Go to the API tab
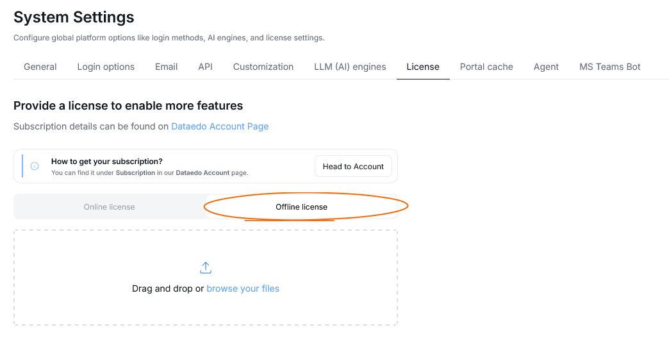Screen dimensions: 669x350 pos(205,67)
